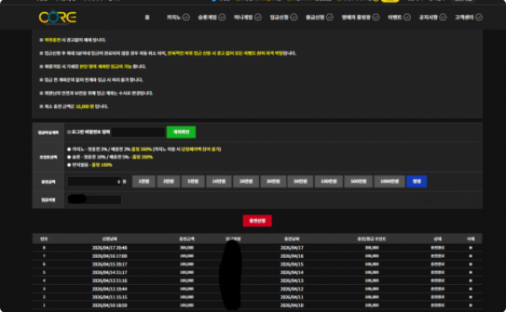506x312 pixels.
Task: Click the blue 정정 reset button
Action: (417, 181)
